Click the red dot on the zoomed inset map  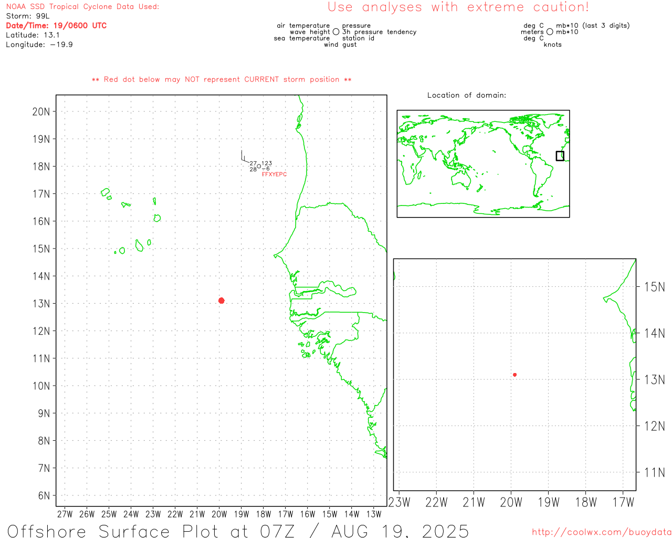pos(515,375)
